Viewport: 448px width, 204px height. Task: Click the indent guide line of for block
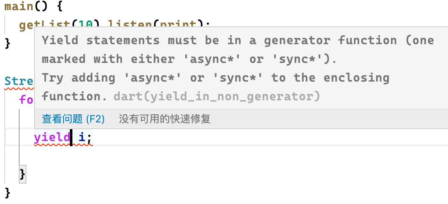tap(19, 137)
